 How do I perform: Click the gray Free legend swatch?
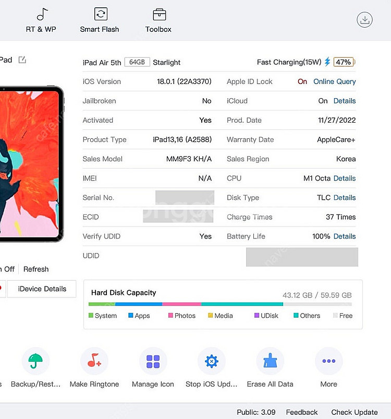coord(336,316)
